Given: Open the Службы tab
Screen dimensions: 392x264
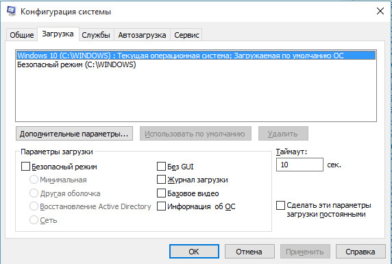Looking at the screenshot, I should coord(96,35).
